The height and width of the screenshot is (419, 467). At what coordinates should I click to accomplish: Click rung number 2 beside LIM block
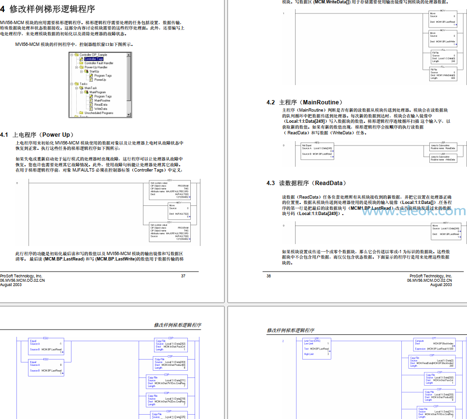point(283,341)
